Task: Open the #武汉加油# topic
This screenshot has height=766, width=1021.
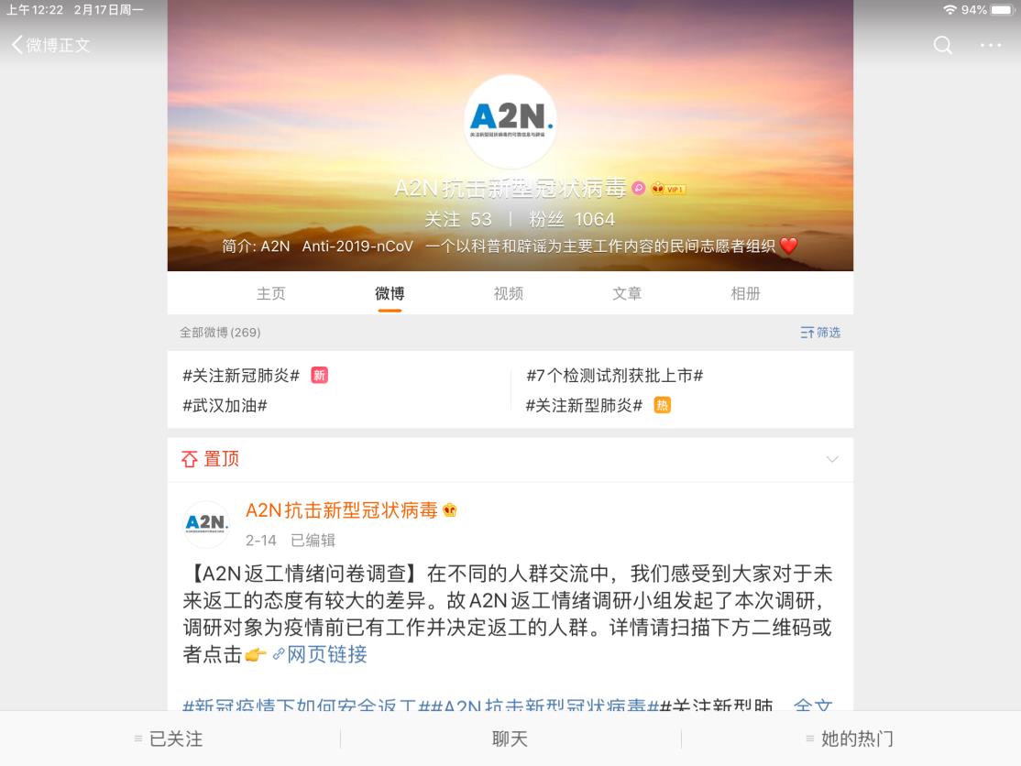Action: (225, 406)
